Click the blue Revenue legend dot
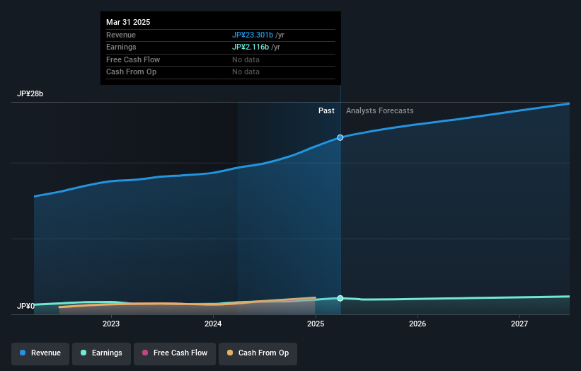The width and height of the screenshot is (581, 371). point(23,353)
